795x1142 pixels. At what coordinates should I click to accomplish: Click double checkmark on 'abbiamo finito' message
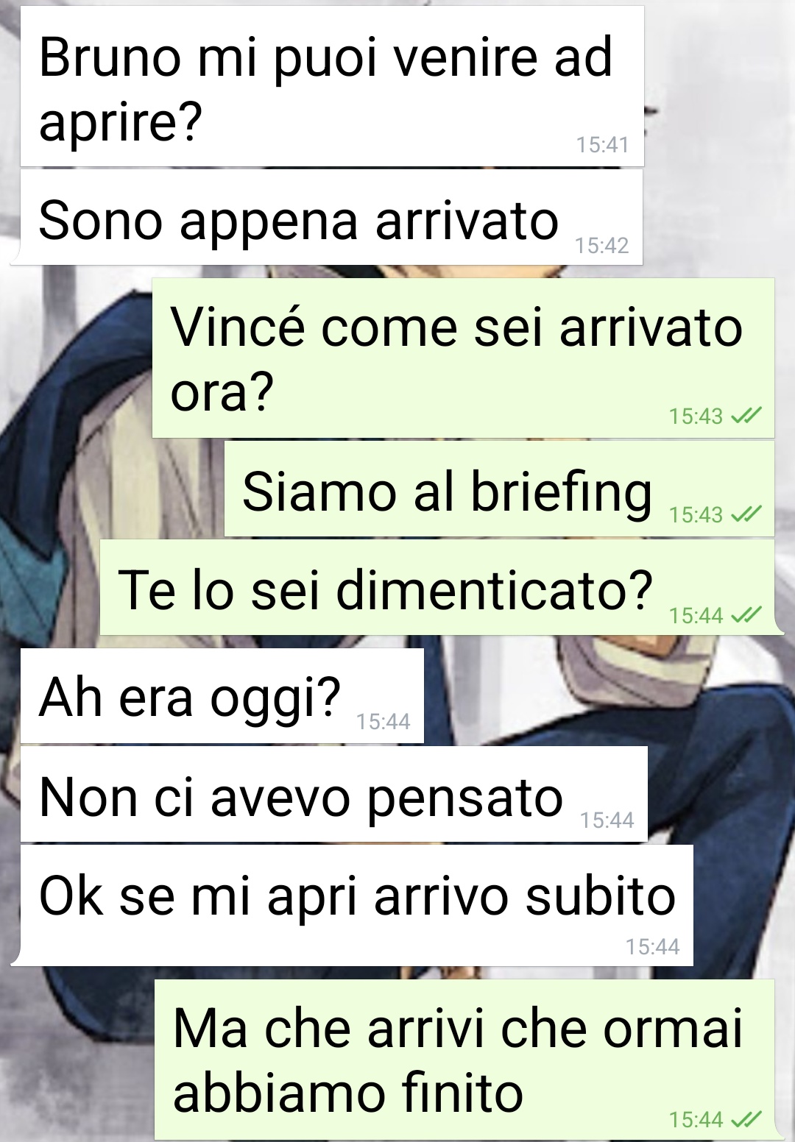point(746,1119)
